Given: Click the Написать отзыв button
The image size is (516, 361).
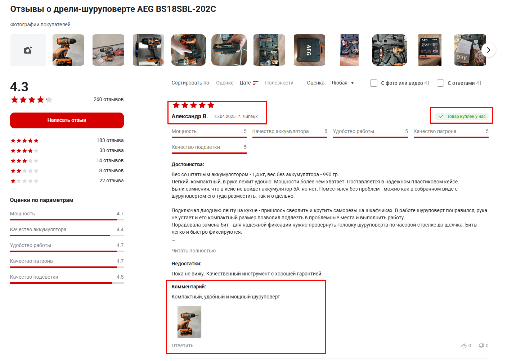Looking at the screenshot, I should (67, 120).
